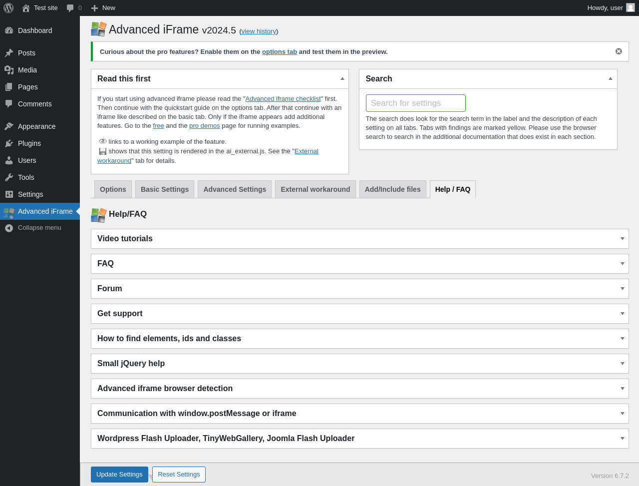Image resolution: width=639 pixels, height=486 pixels.
Task: Click the Appearance paintbrush icon
Action: pos(9,126)
